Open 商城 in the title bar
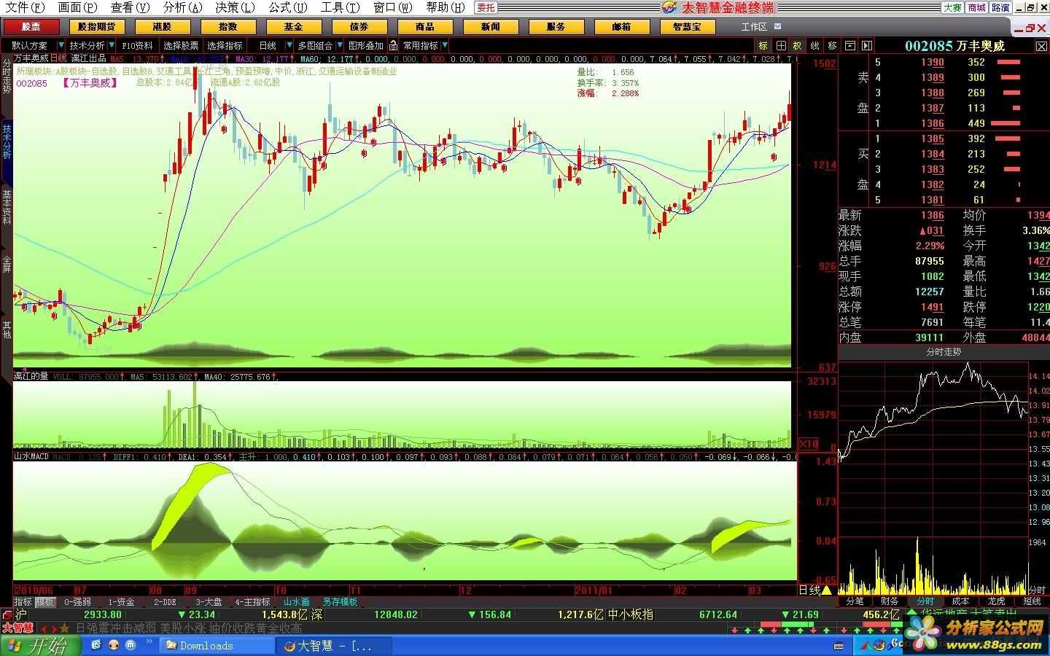1050x656 pixels. coord(976,7)
